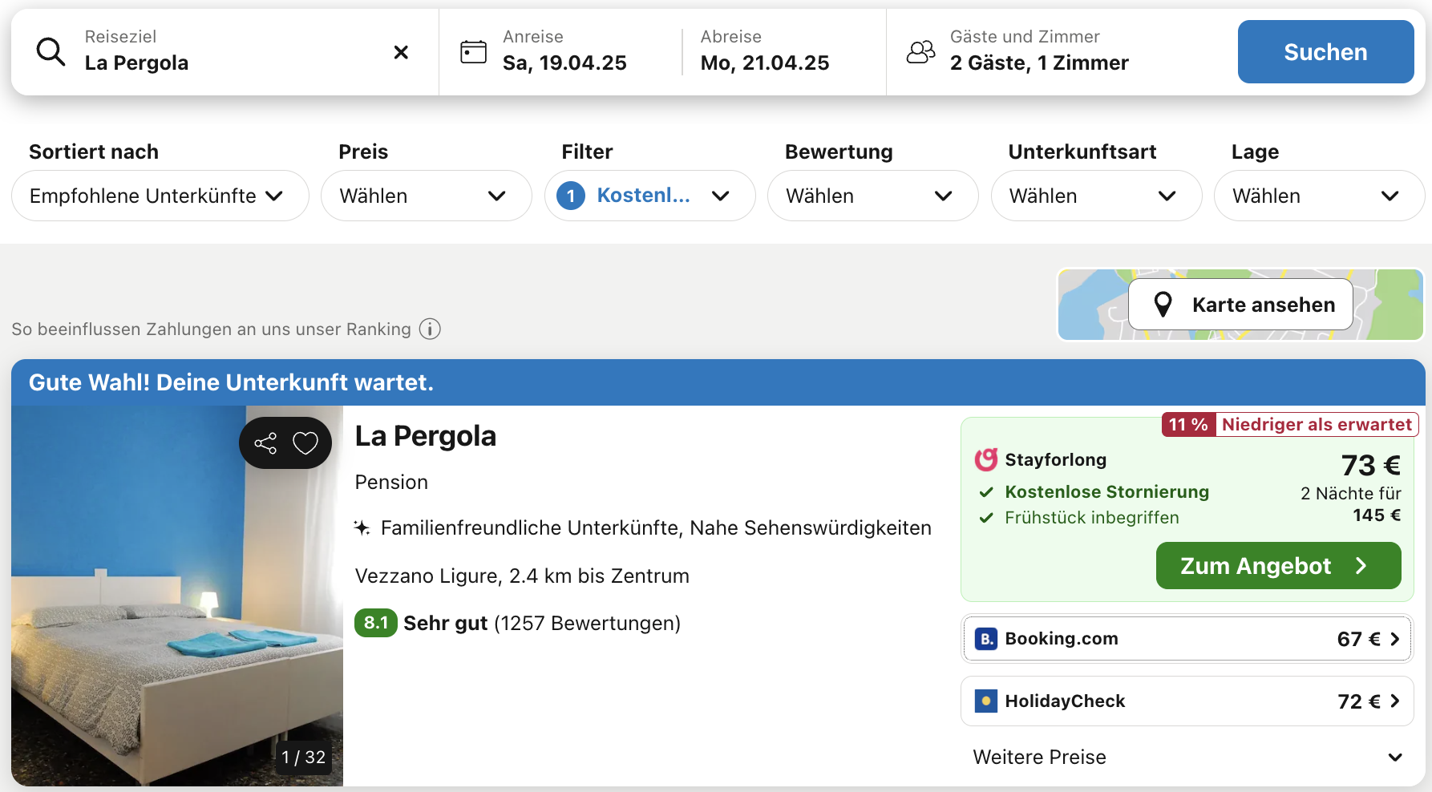1432x792 pixels.
Task: Click the Kostenlose Stornierung text
Action: coord(1107,492)
